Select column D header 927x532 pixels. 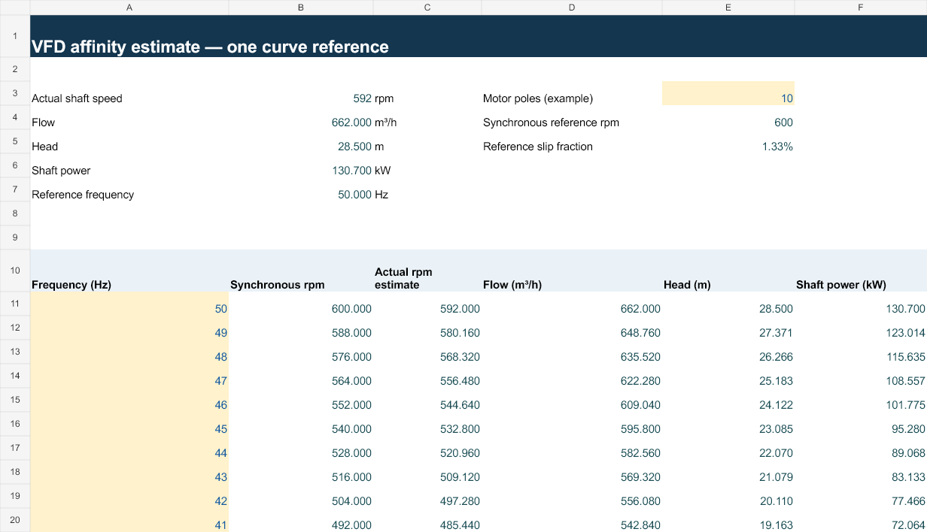(x=572, y=8)
